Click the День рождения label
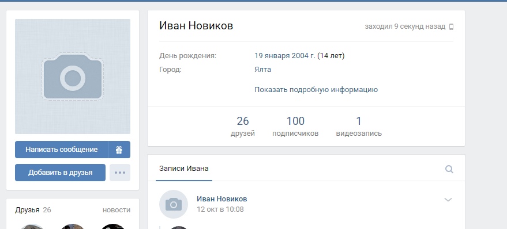The width and height of the screenshot is (507, 229). 187,56
